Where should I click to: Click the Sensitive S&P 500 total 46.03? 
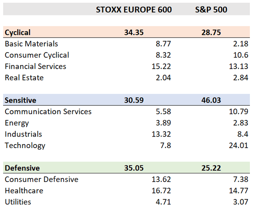point(211,100)
